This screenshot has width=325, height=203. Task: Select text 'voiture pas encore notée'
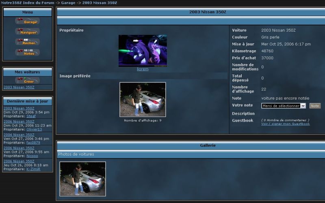point(285,98)
